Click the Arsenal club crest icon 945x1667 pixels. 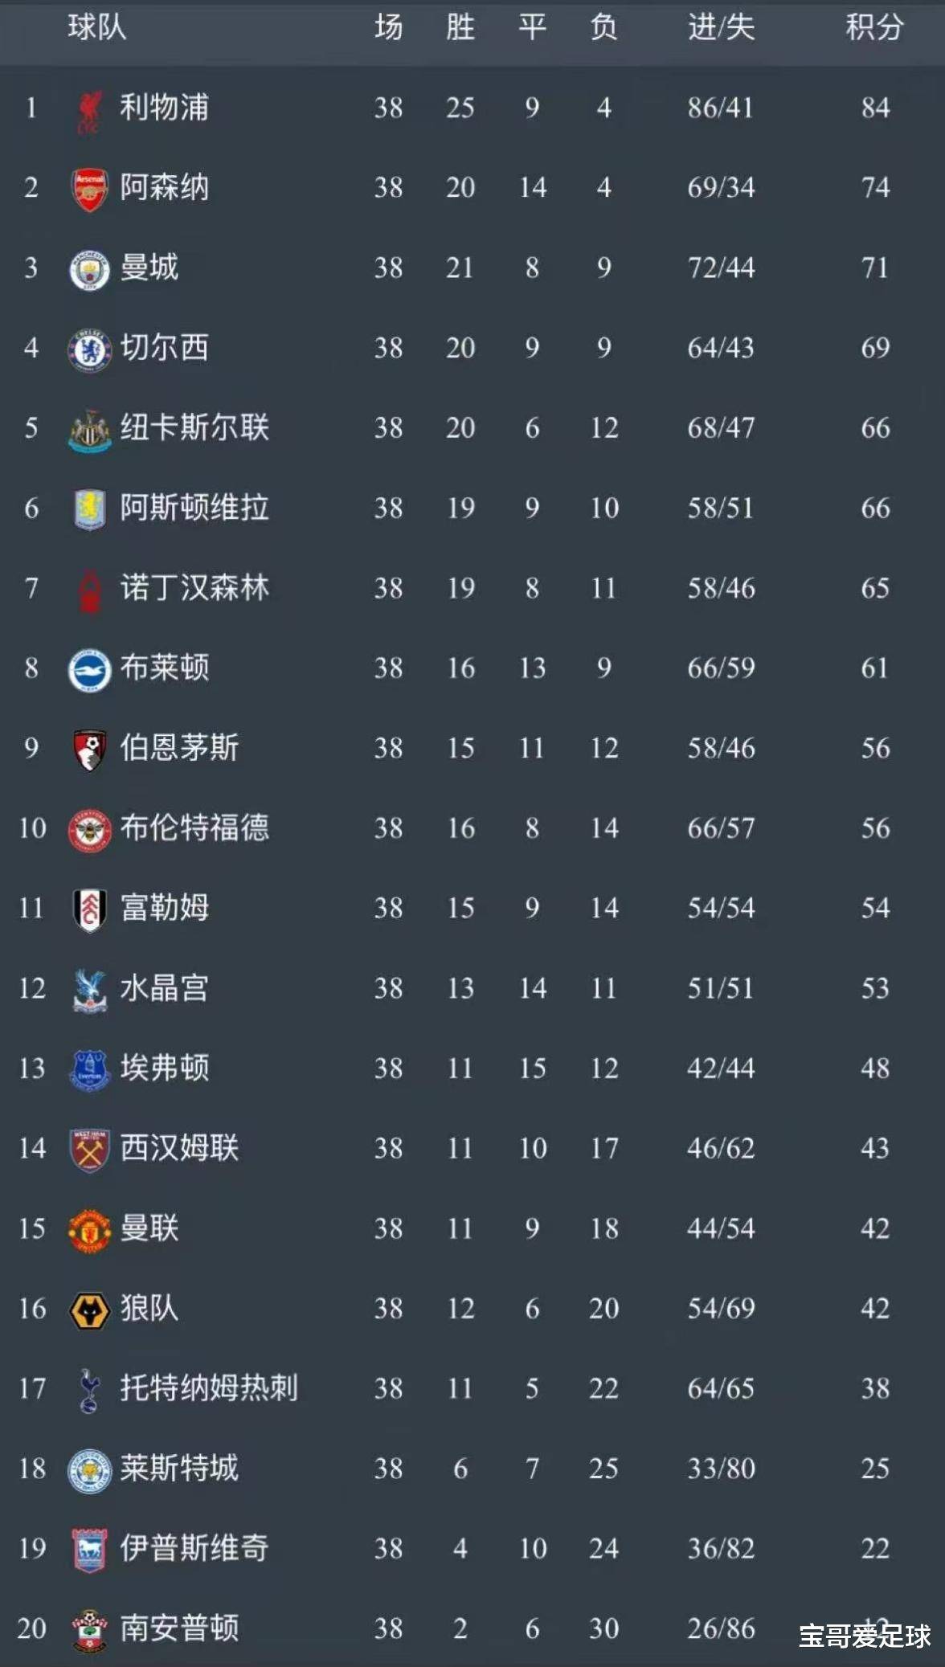[89, 190]
